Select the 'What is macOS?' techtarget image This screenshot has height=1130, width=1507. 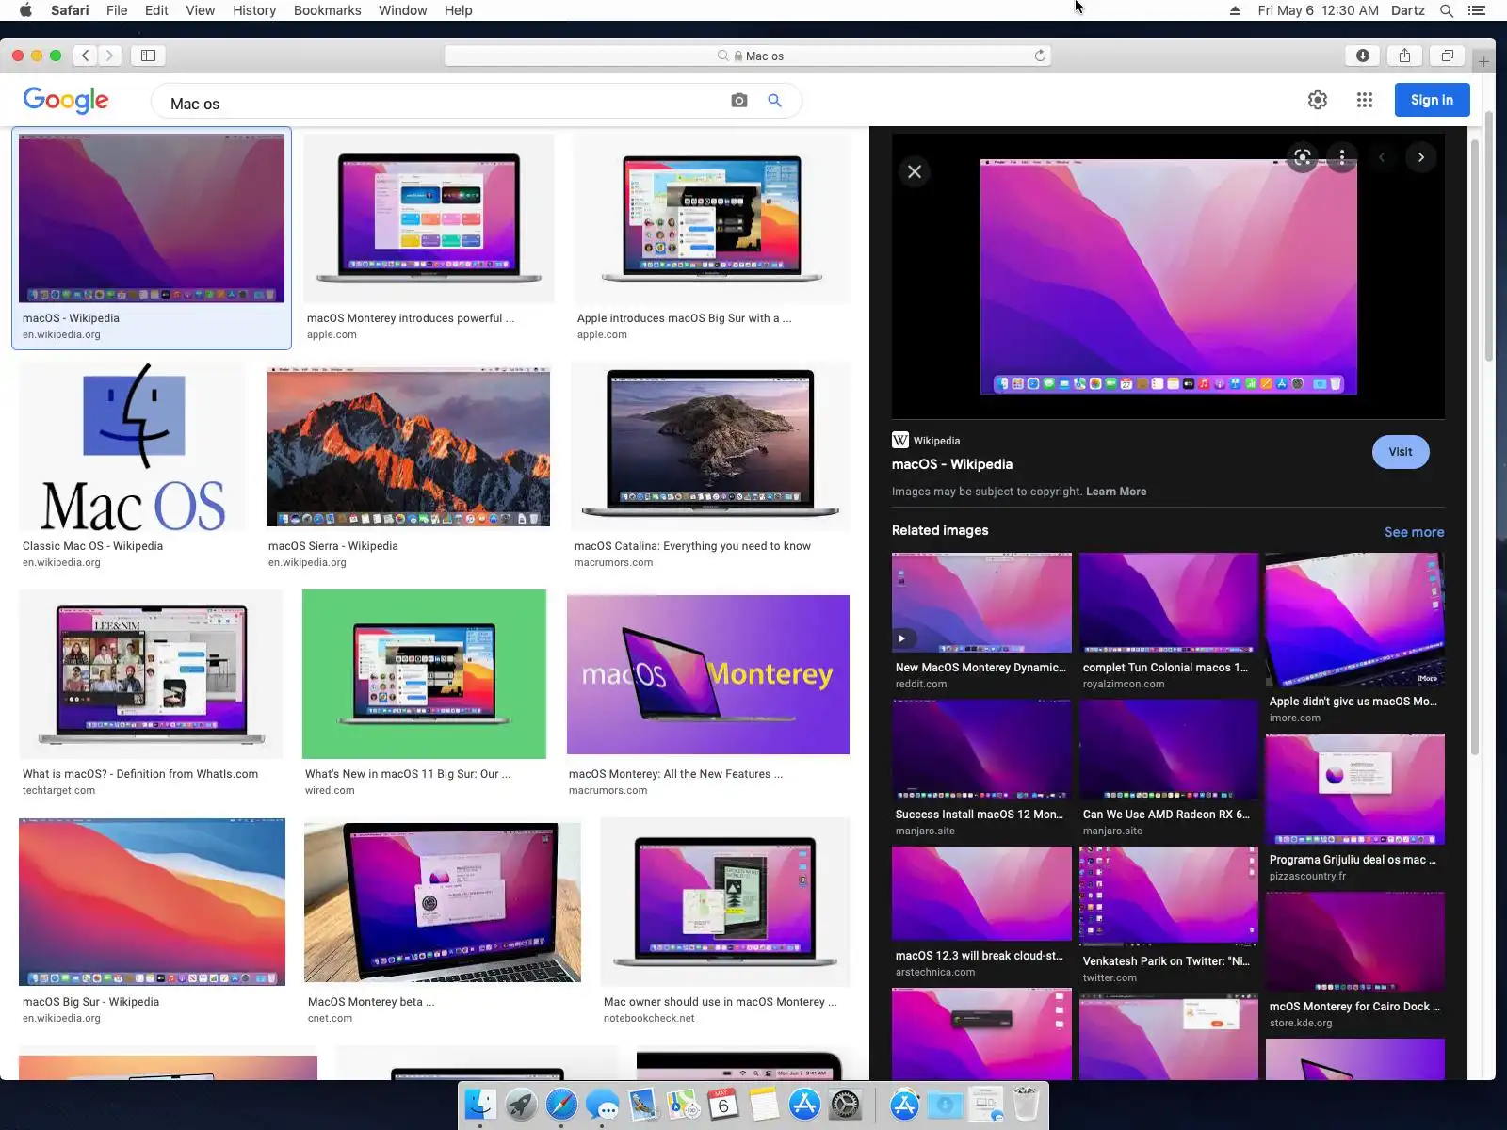[x=151, y=674]
